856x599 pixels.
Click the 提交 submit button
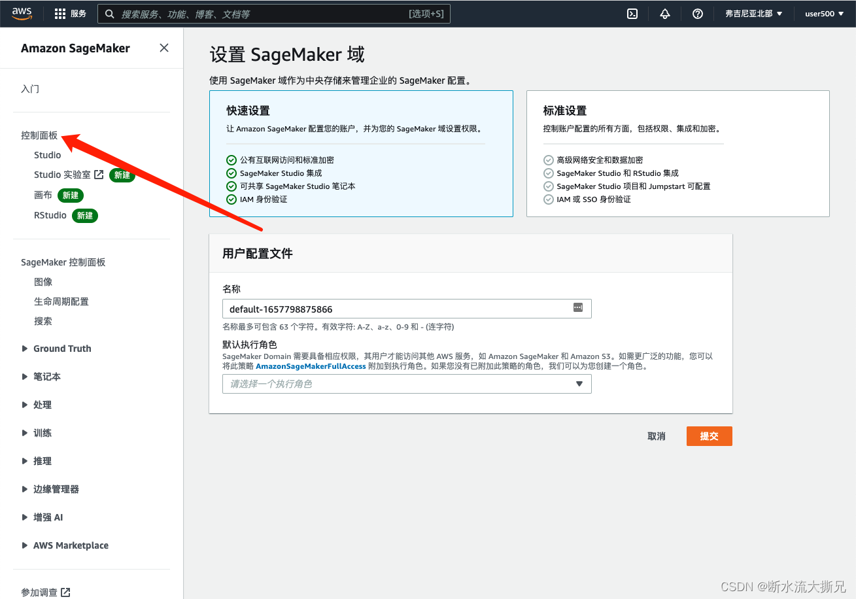click(710, 436)
